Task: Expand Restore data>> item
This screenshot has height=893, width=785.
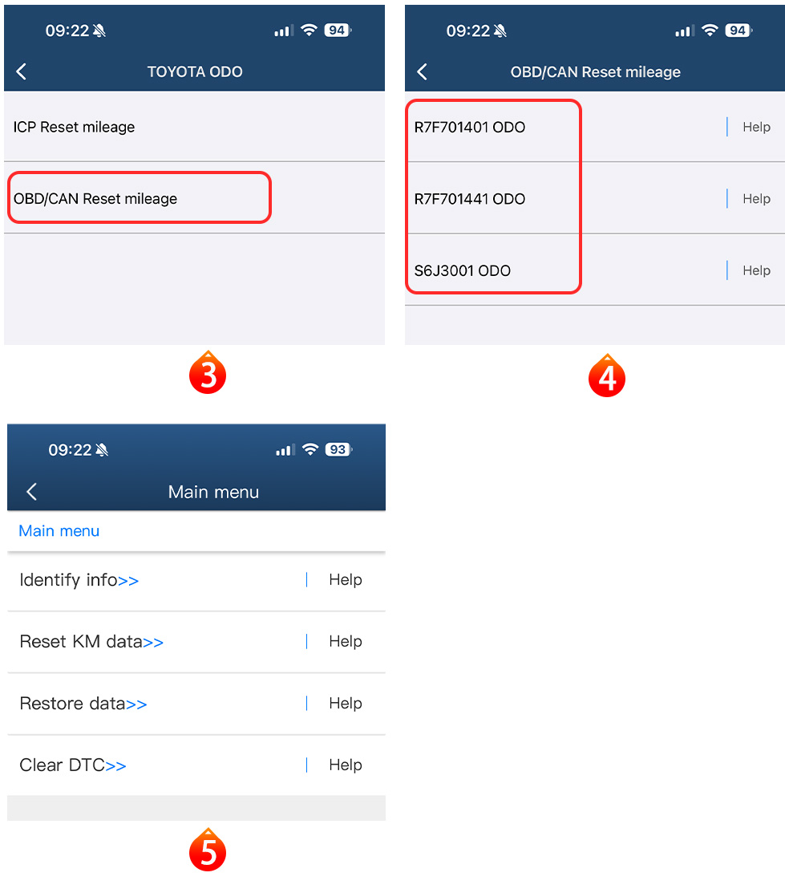Action: 83,704
